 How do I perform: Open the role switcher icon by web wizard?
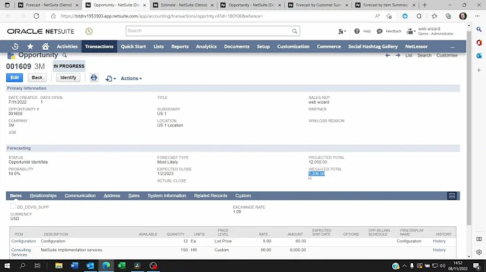pyautogui.click(x=410, y=31)
